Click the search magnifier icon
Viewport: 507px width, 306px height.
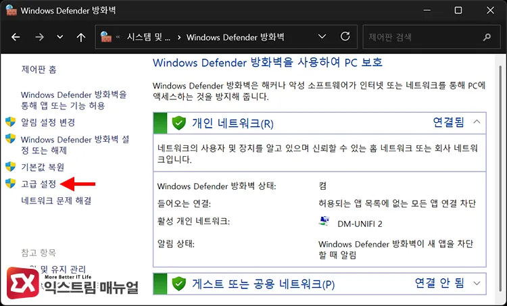(x=487, y=37)
